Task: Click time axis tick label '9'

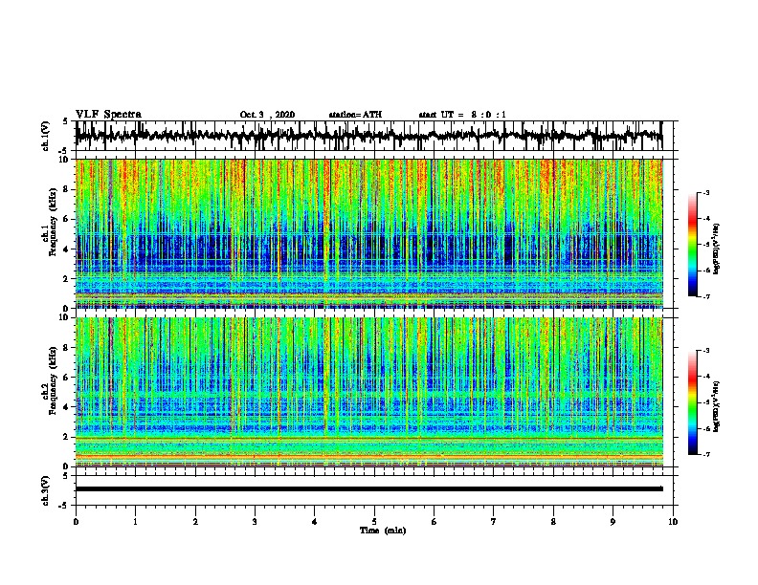Action: coord(613,522)
